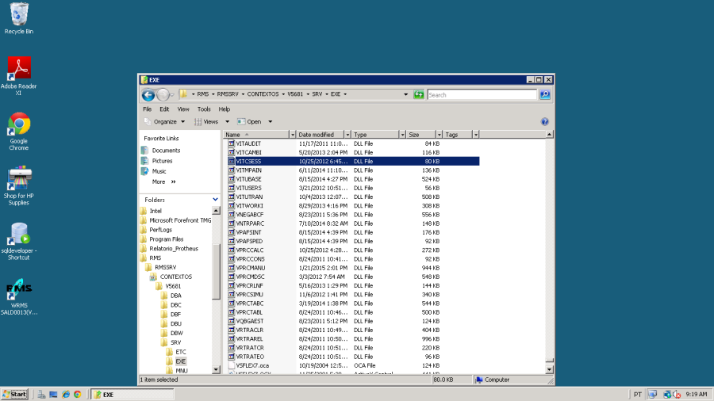The width and height of the screenshot is (714, 401).
Task: Select the VRTRAREL file row
Action: point(353,338)
